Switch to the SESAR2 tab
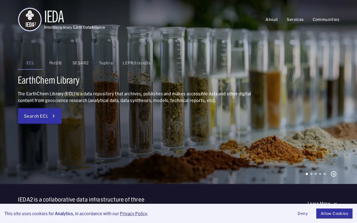 point(81,63)
